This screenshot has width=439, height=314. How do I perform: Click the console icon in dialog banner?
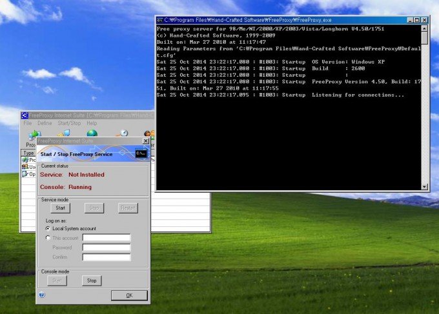(141, 153)
